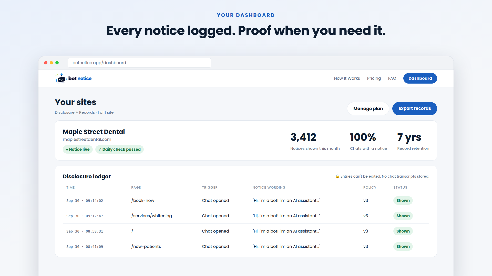Screen dimensions: 492x276
Task: Click the Notice live status badge
Action: [x=78, y=149]
